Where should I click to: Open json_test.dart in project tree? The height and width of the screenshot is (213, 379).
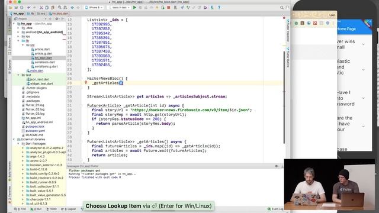(x=40, y=79)
